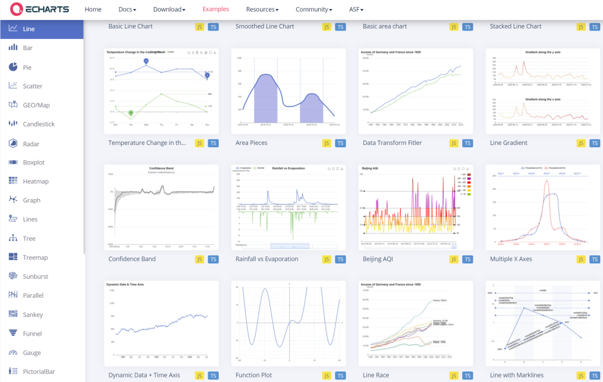Open the Line Gradient chart thumbnail
The width and height of the screenshot is (603, 382).
click(x=543, y=91)
